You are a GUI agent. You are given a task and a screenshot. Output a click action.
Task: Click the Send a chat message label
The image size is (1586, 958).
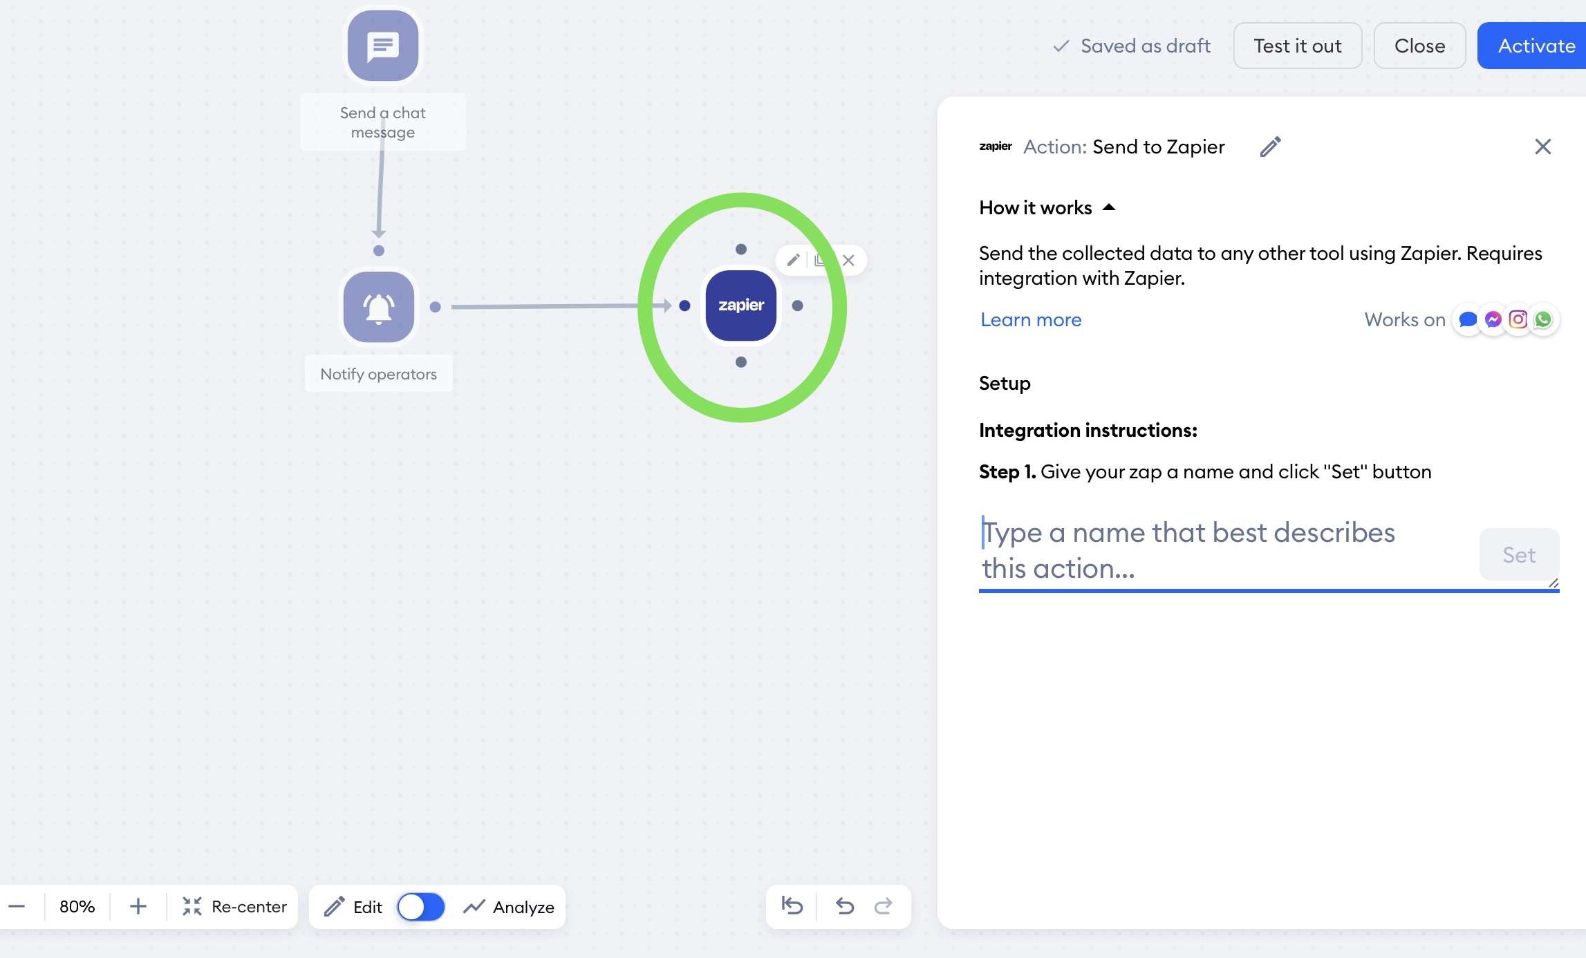point(383,122)
